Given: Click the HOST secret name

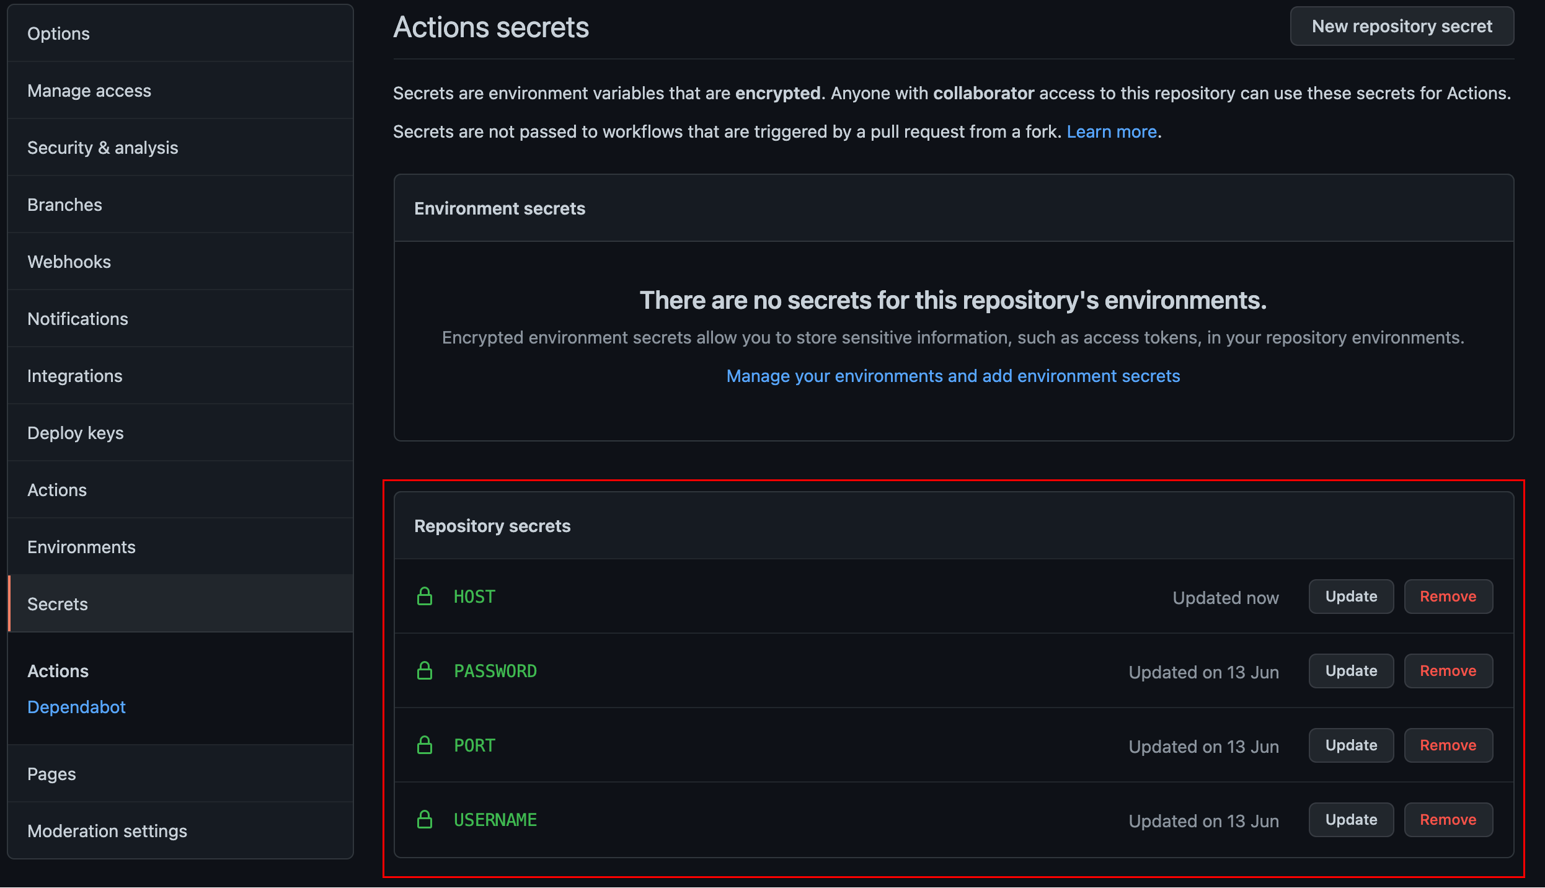Looking at the screenshot, I should 474,597.
